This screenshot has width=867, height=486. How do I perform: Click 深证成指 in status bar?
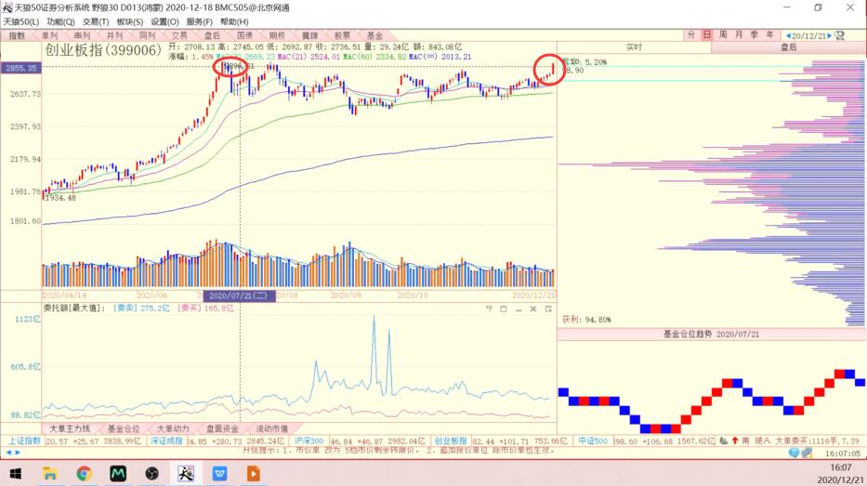166,440
